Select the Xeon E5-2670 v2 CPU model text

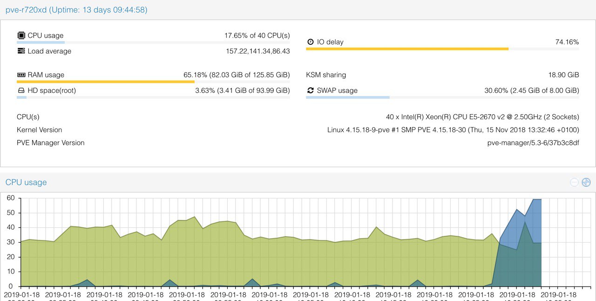482,117
